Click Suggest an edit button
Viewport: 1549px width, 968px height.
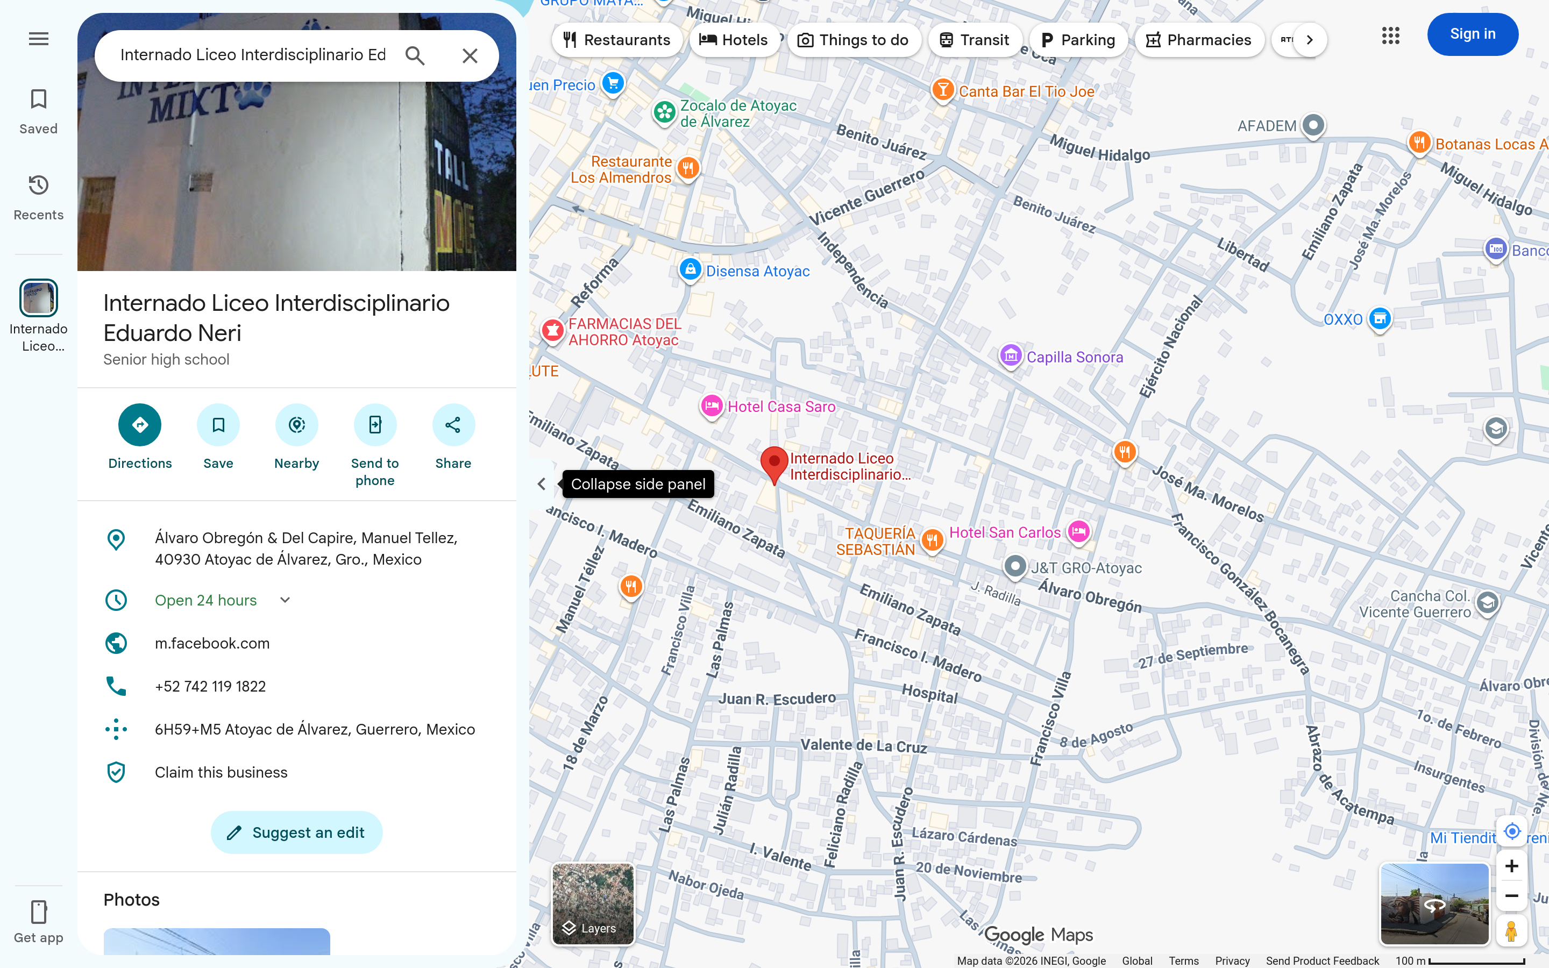pos(296,832)
